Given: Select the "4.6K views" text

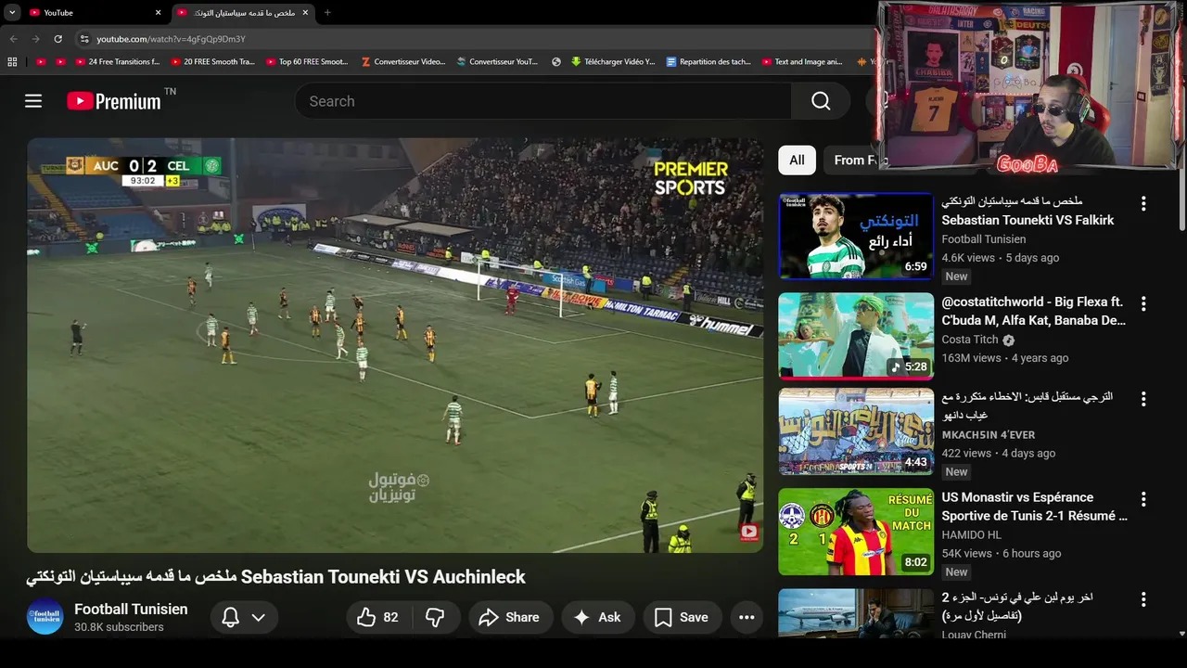Looking at the screenshot, I should pyautogui.click(x=968, y=258).
